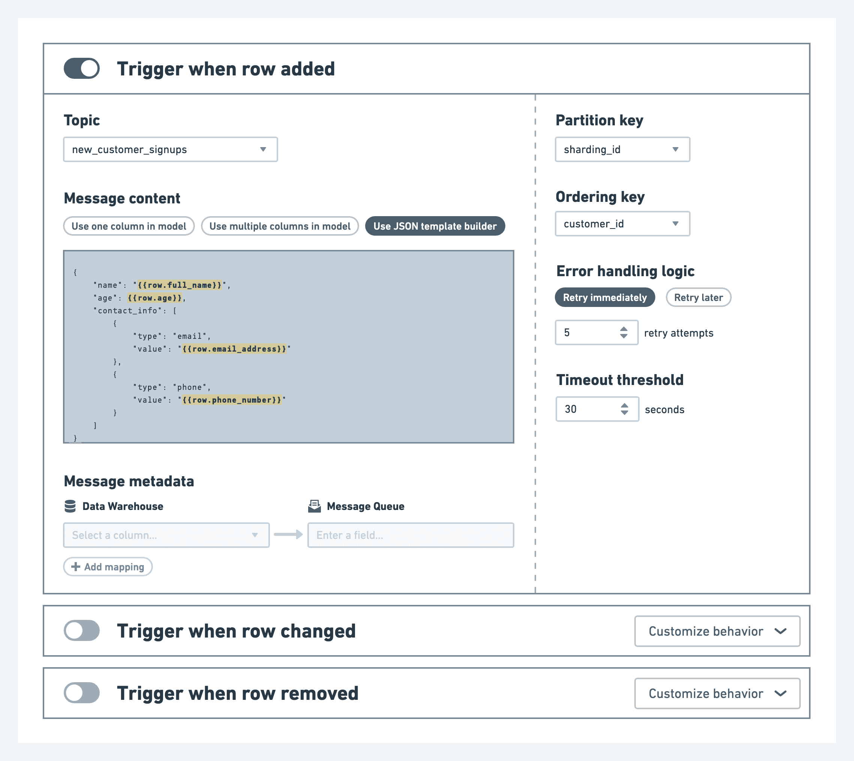854x761 pixels.
Task: Open the Select a column dropdown
Action: tap(166, 535)
